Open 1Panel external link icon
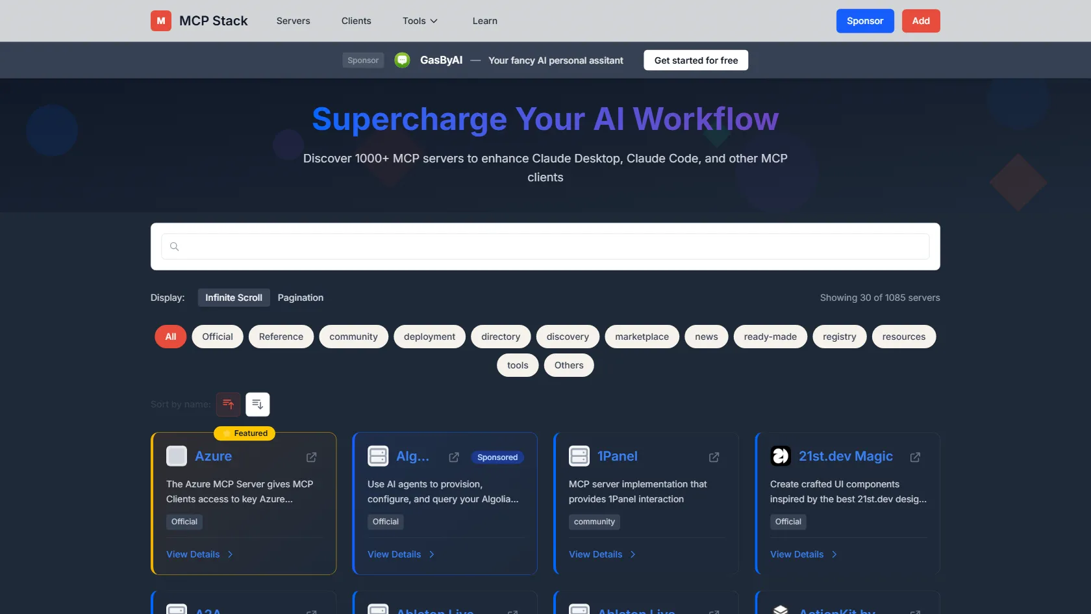The width and height of the screenshot is (1091, 614). pos(714,457)
